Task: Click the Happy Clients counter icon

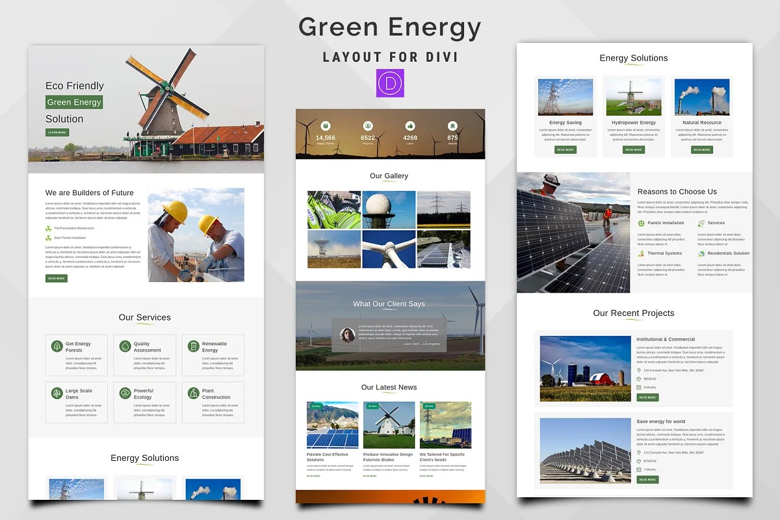Action: pyautogui.click(x=326, y=126)
